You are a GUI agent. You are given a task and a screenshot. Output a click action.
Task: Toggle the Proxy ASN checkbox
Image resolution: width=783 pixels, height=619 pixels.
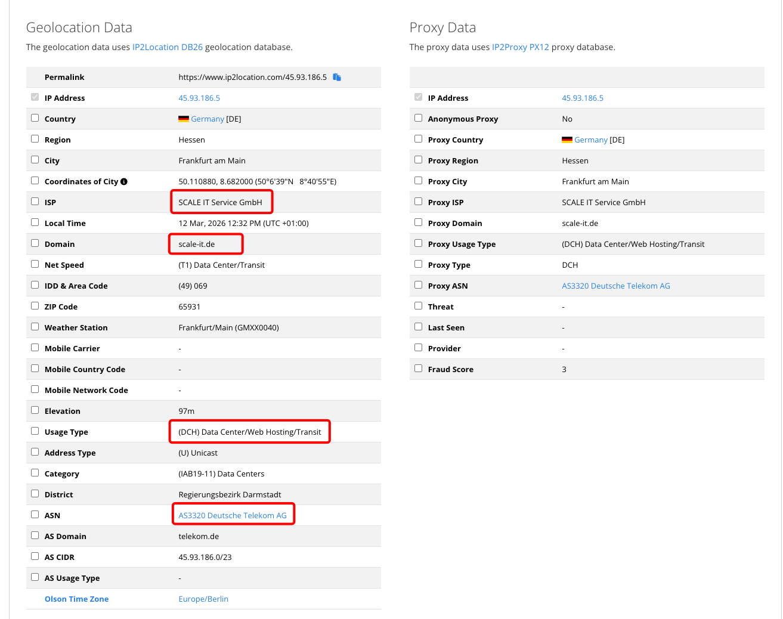click(x=419, y=285)
